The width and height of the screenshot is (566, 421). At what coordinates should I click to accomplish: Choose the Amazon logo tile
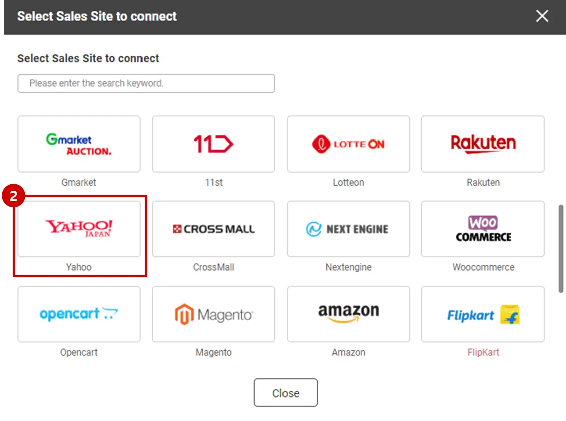click(348, 314)
